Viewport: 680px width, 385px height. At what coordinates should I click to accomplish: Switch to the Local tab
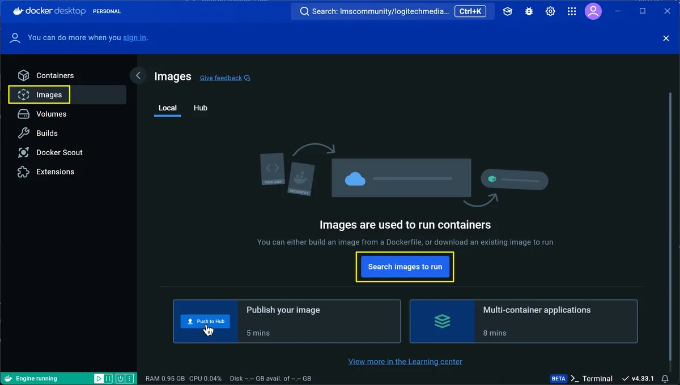[x=167, y=108]
